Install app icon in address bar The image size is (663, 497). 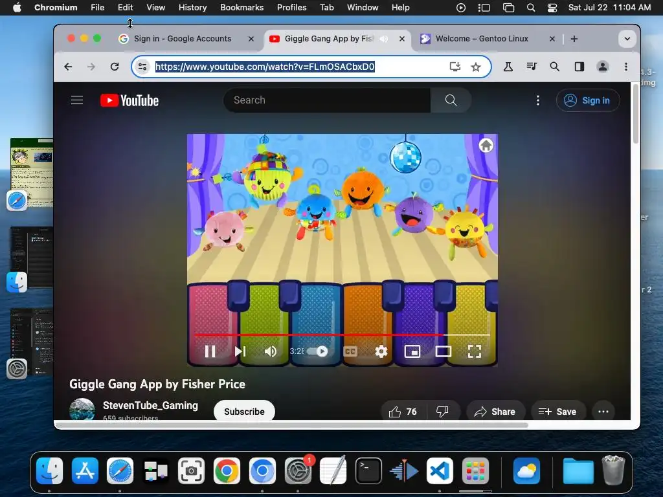[455, 67]
